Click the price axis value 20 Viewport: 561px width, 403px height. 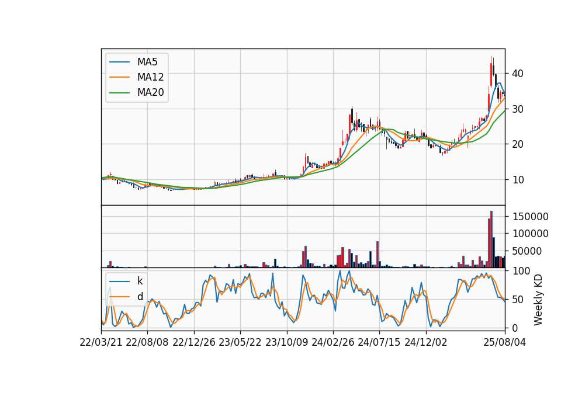pos(518,144)
